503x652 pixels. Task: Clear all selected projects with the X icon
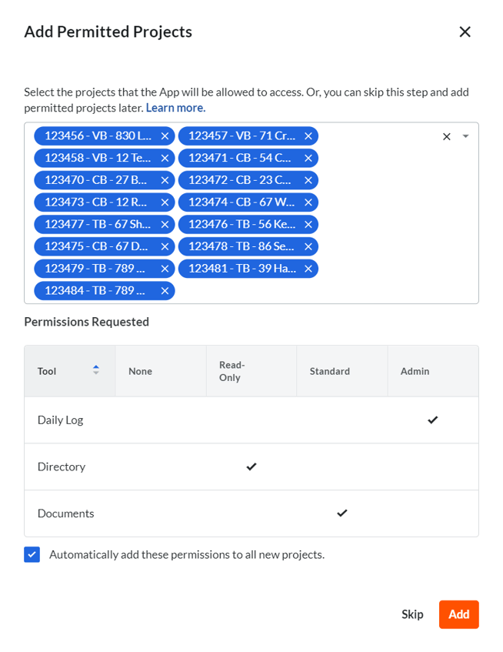coord(446,135)
